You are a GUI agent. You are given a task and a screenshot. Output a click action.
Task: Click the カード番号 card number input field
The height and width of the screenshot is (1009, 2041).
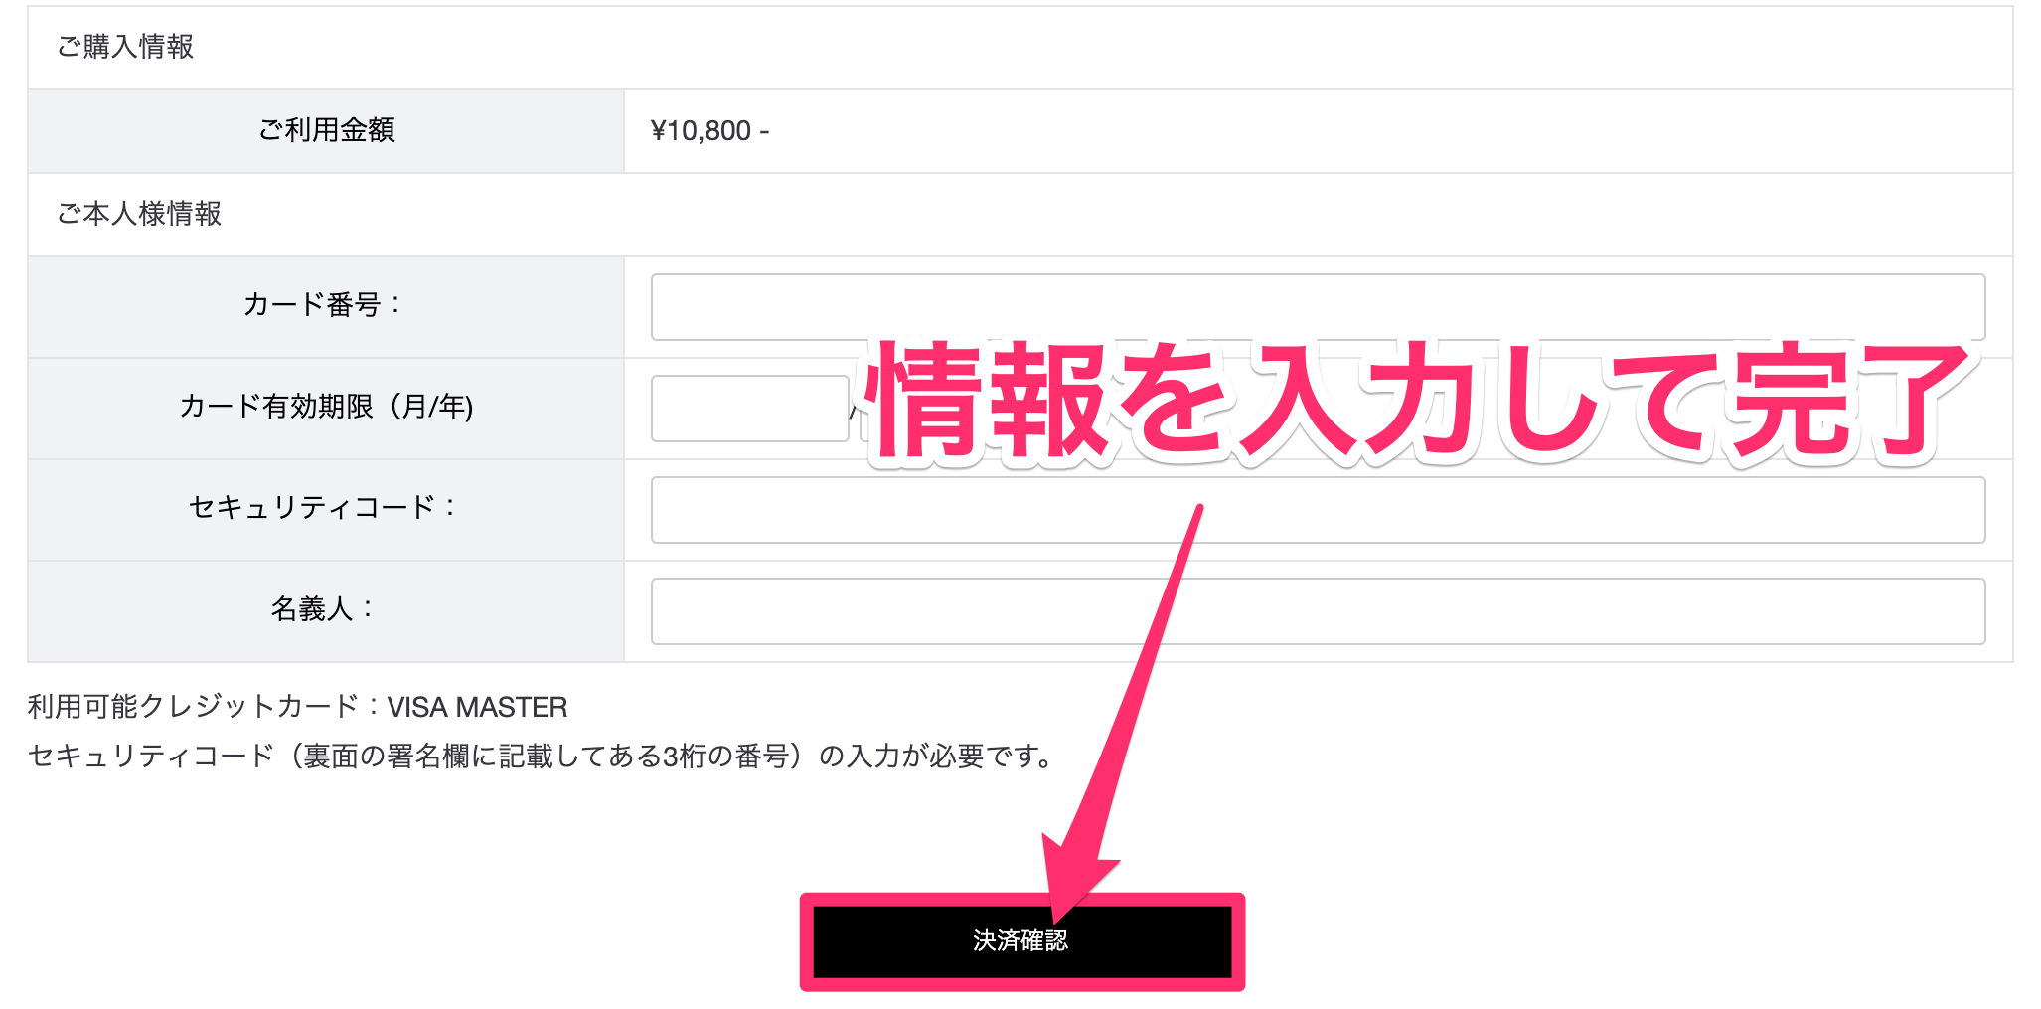point(1318,306)
